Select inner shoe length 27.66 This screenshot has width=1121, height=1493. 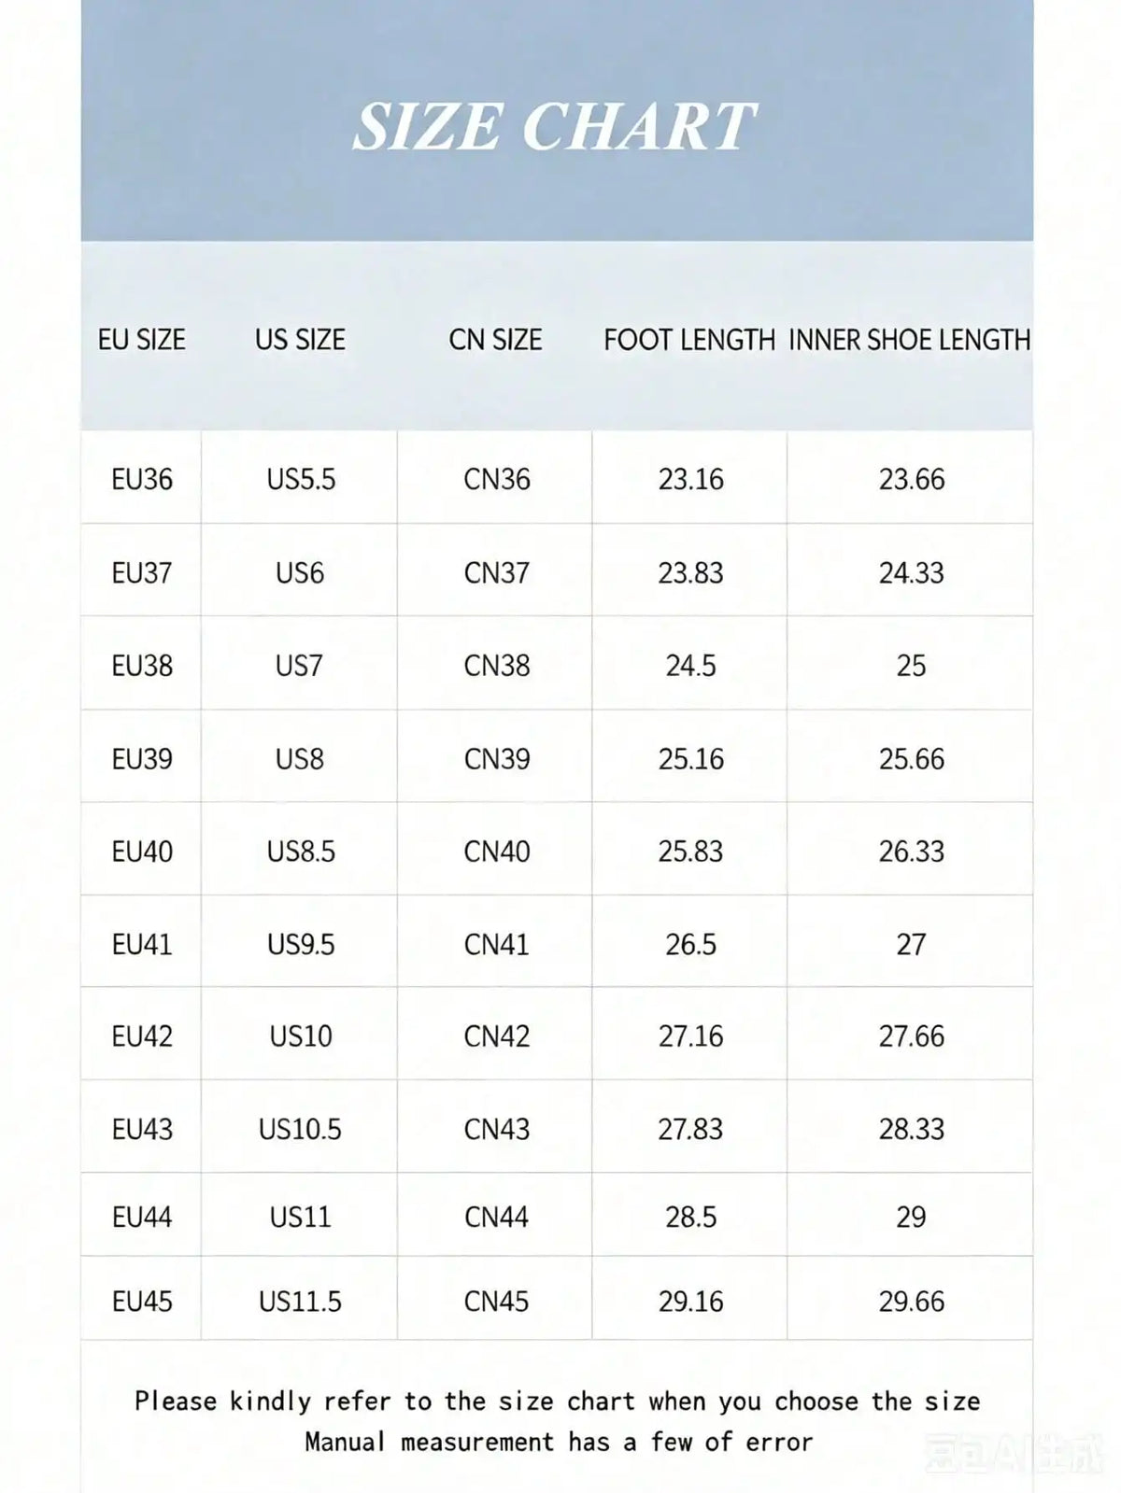point(912,1036)
